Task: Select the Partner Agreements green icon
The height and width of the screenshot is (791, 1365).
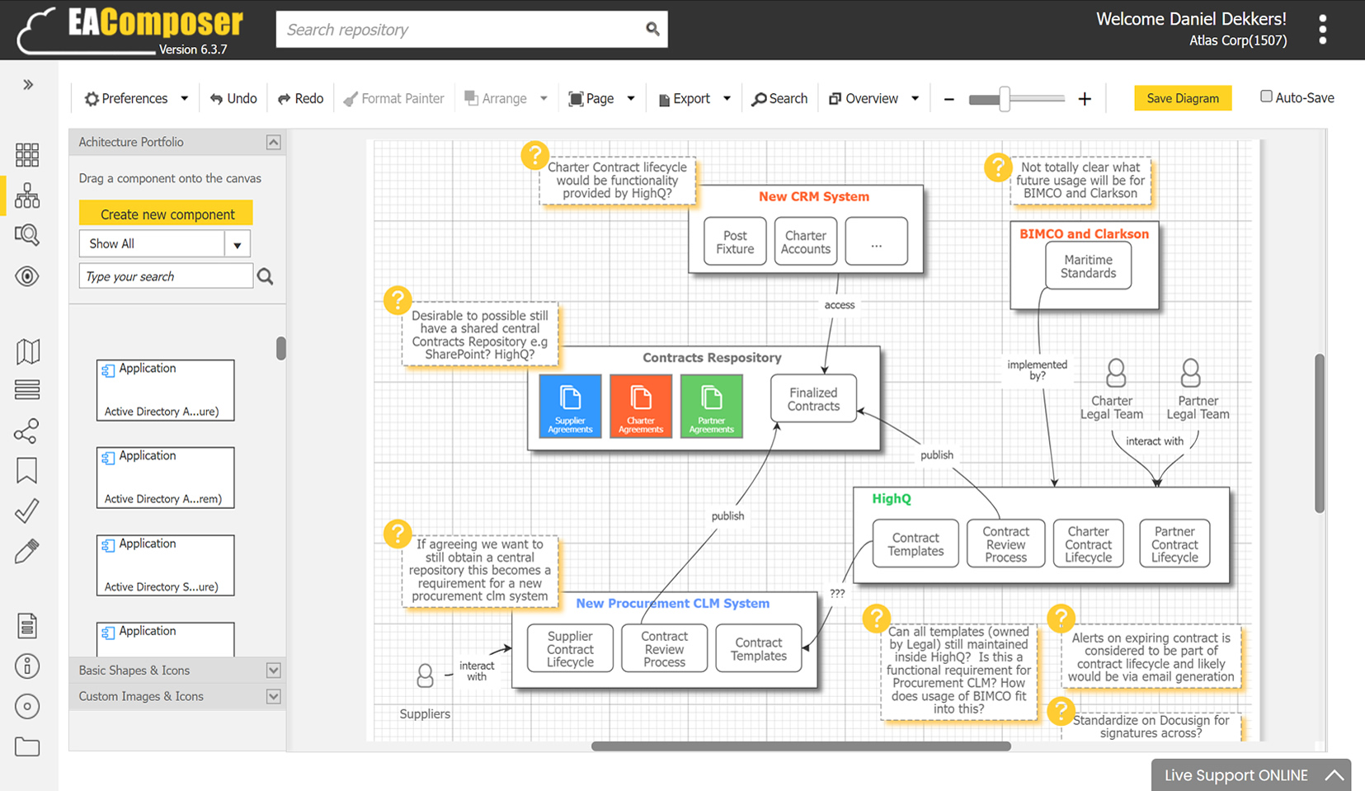Action: pos(712,405)
